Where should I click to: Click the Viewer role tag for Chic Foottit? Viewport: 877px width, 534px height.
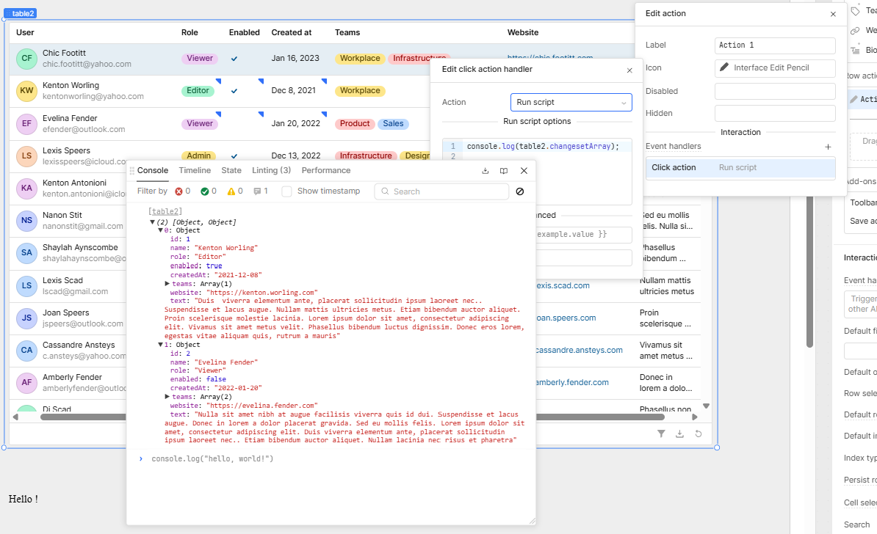(x=200, y=58)
